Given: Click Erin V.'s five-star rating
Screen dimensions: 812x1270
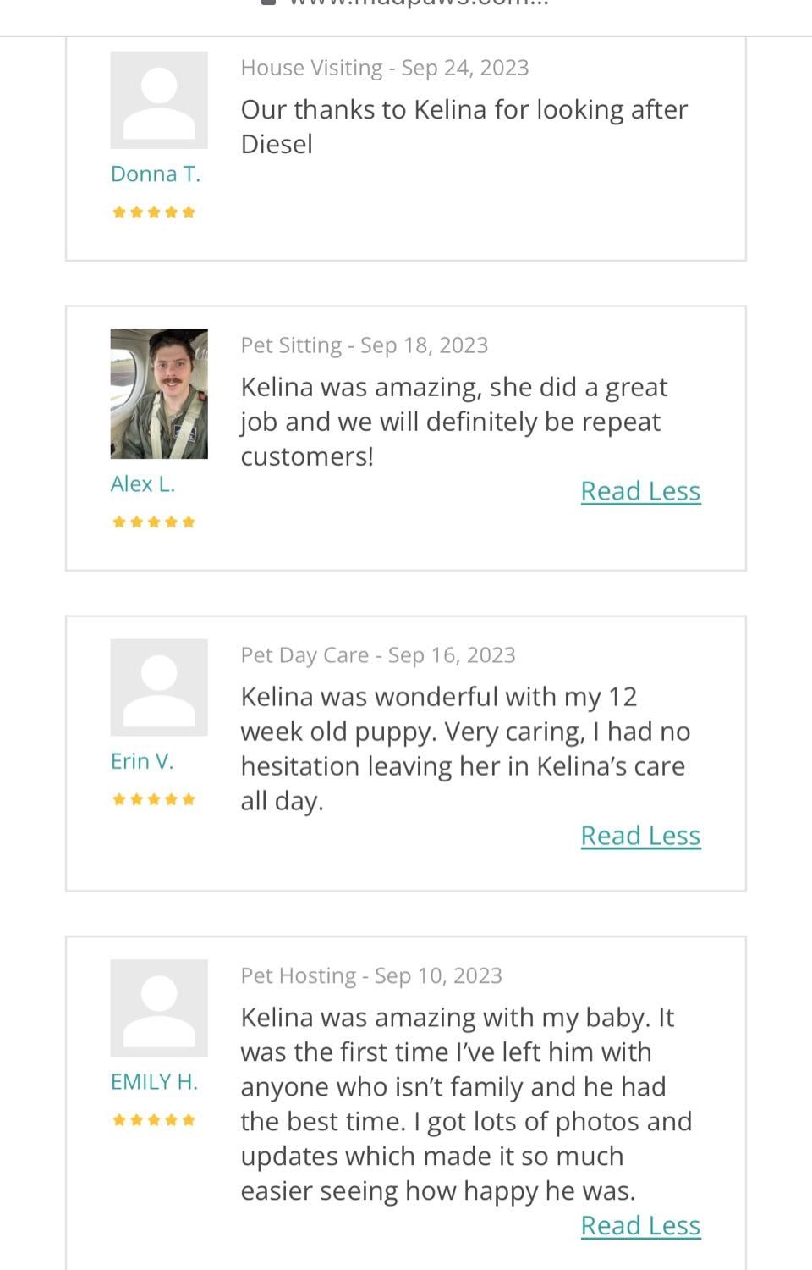Looking at the screenshot, I should tap(154, 799).
